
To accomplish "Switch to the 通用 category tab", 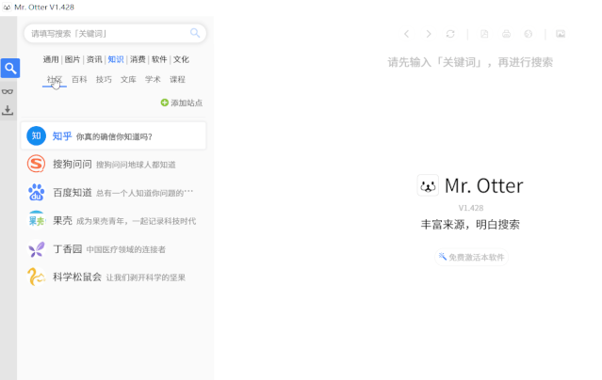I will (x=51, y=59).
